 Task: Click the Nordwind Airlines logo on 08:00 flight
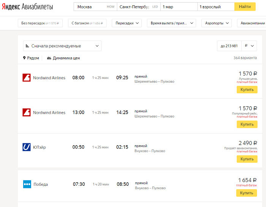pos(27,78)
